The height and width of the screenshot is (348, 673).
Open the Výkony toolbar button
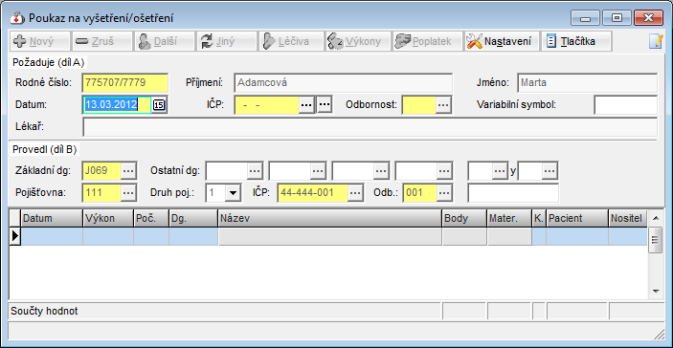(x=358, y=41)
